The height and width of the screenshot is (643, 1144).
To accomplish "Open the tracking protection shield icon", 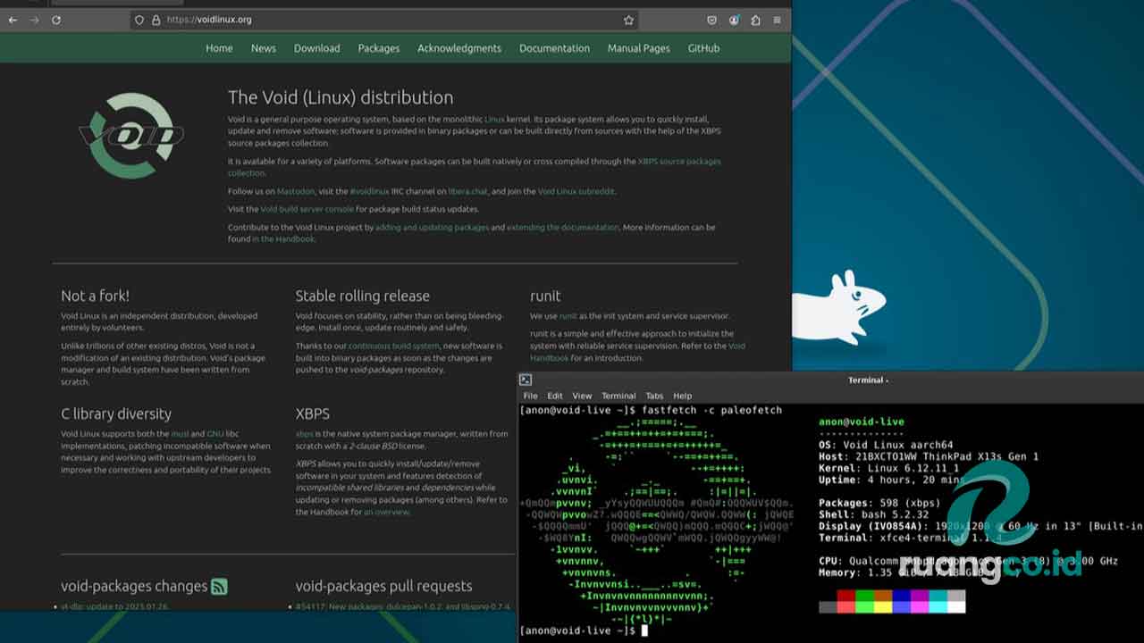I will point(139,20).
